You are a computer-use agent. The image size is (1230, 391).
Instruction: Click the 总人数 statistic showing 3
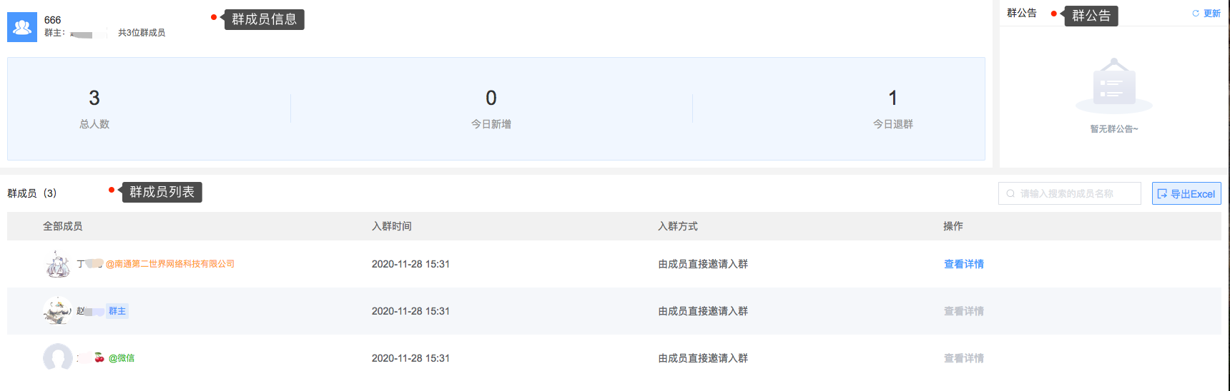pyautogui.click(x=94, y=108)
